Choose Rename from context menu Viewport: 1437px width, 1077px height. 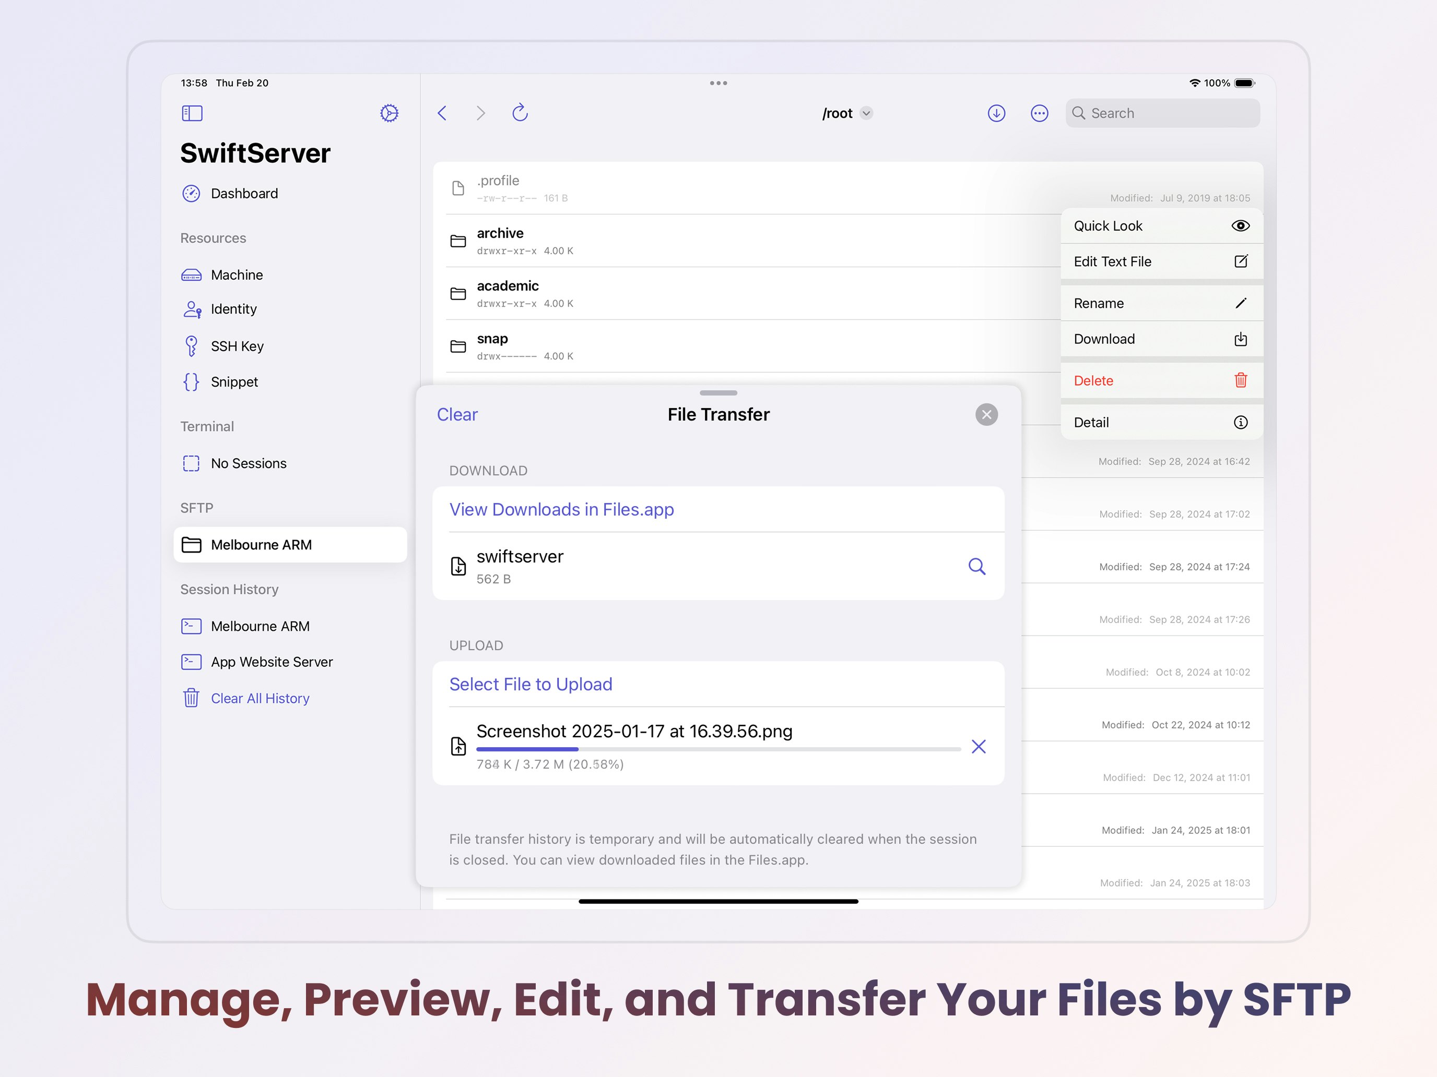(1162, 303)
